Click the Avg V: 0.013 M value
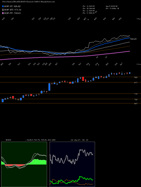The width and height of the screenshot is (141, 187). 111,6
